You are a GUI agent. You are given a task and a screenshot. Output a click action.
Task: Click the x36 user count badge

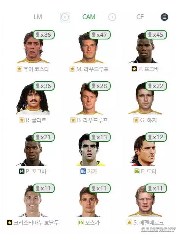click(x=44, y=86)
